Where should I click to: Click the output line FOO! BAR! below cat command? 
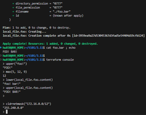click(10, 52)
